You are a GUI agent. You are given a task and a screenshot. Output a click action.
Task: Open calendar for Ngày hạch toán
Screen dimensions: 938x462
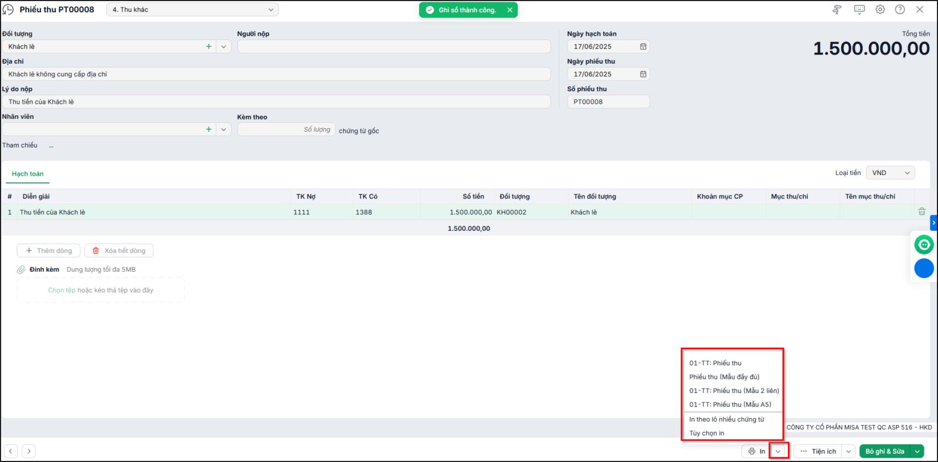click(643, 46)
